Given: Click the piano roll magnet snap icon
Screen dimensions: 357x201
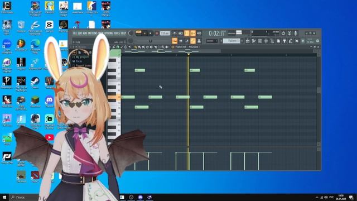Looking at the screenshot, I should (118, 47).
